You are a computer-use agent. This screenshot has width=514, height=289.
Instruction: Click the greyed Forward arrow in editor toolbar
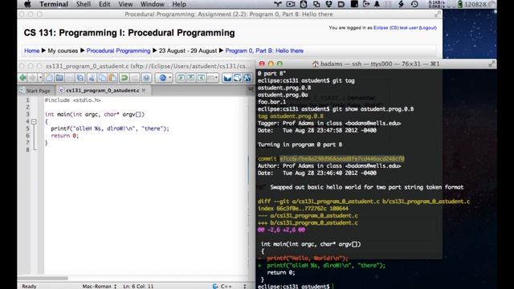tap(32, 78)
